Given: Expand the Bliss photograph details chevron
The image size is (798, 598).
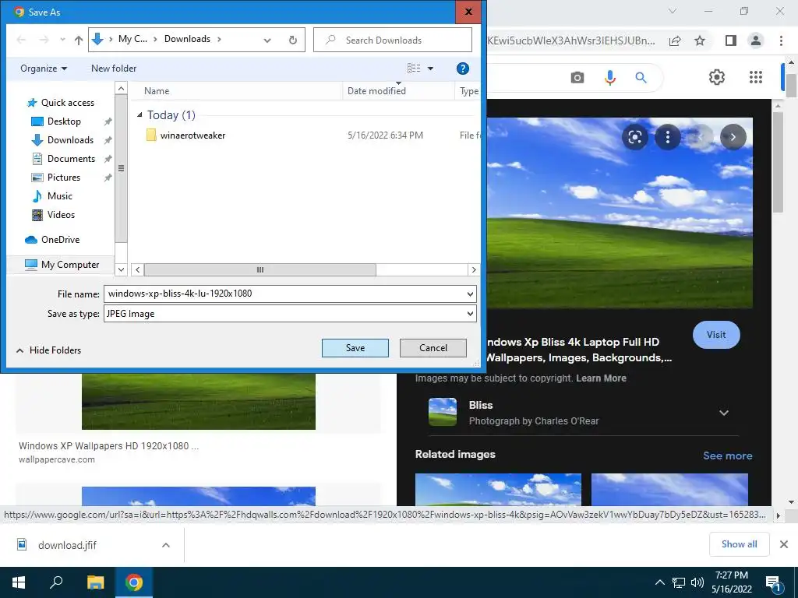Looking at the screenshot, I should [724, 413].
